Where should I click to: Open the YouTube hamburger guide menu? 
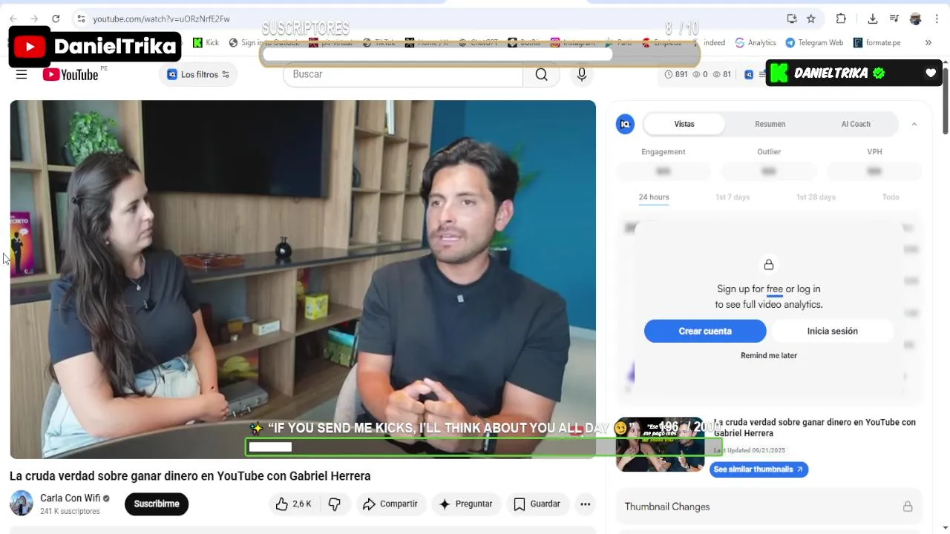pyautogui.click(x=22, y=74)
